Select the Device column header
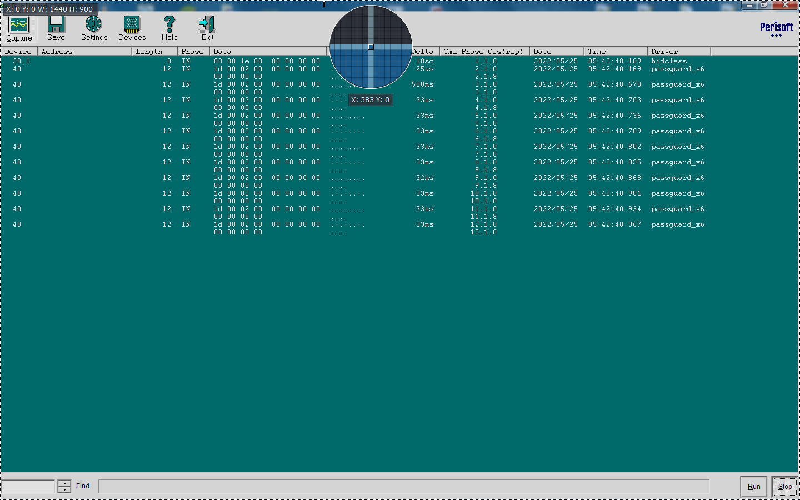This screenshot has height=500, width=800. click(19, 51)
